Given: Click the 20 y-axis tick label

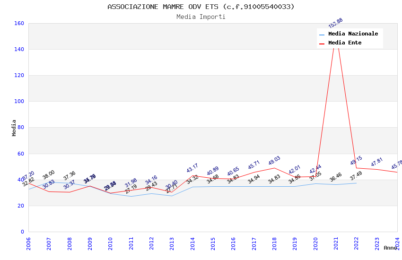Looking at the screenshot, I should click(x=21, y=206).
